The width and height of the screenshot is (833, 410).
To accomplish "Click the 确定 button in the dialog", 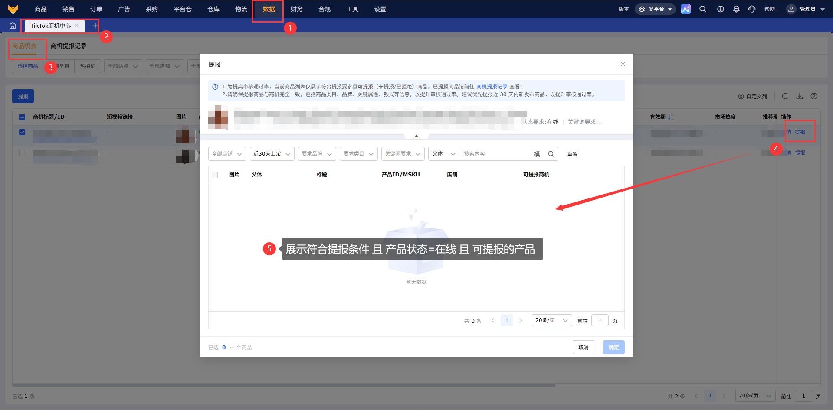I will tap(614, 347).
